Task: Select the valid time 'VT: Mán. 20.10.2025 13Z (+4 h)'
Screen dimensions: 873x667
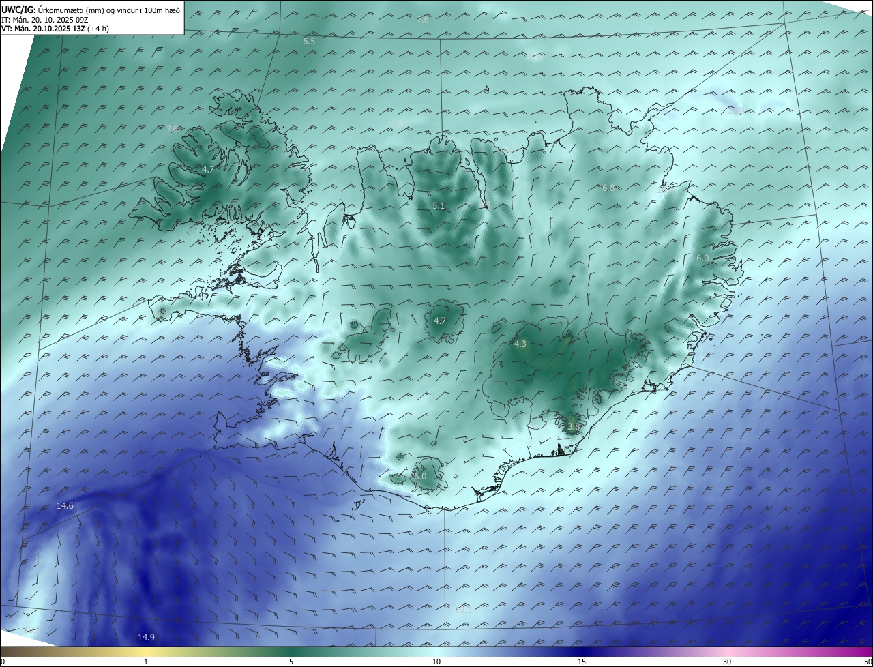Action: pyautogui.click(x=55, y=29)
